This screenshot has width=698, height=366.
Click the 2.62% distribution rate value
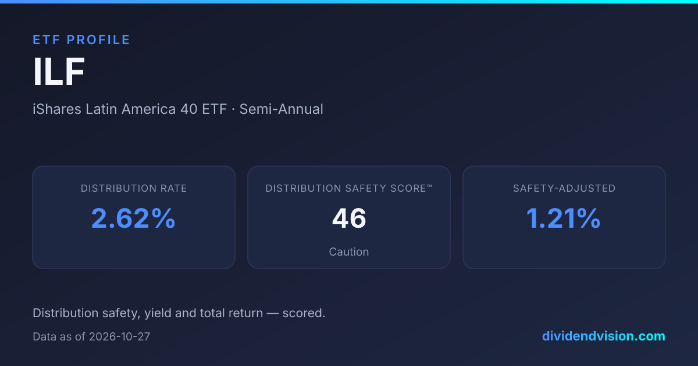coord(134,218)
